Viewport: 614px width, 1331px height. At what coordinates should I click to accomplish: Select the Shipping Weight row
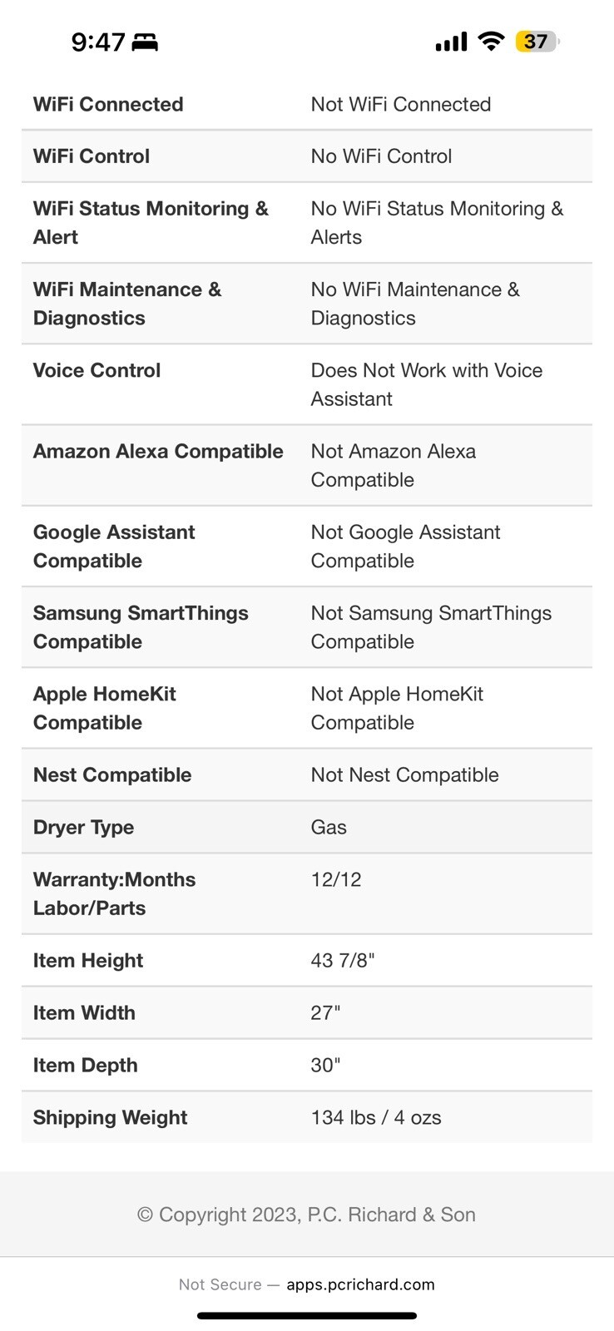[307, 1117]
